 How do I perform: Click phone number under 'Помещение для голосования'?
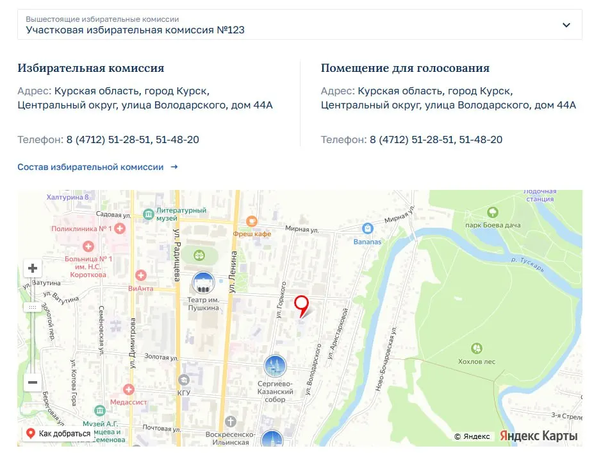(x=436, y=140)
